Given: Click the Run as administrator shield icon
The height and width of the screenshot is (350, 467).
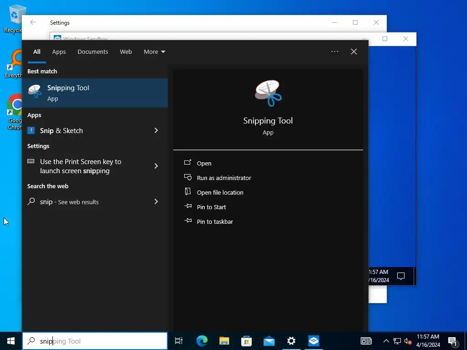Looking at the screenshot, I should [187, 177].
